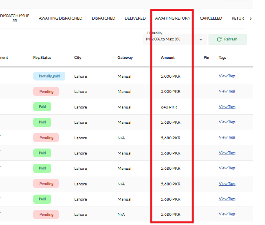This screenshot has height=225, width=265.
Task: Click Manual gateway in the 640 PKR row
Action: coord(124,107)
